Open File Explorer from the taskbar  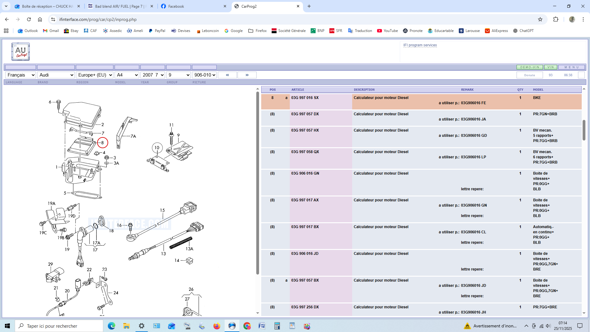(126, 326)
